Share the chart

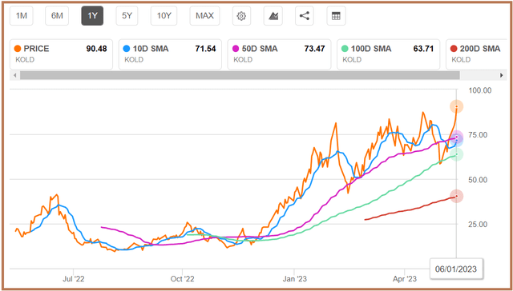point(305,16)
